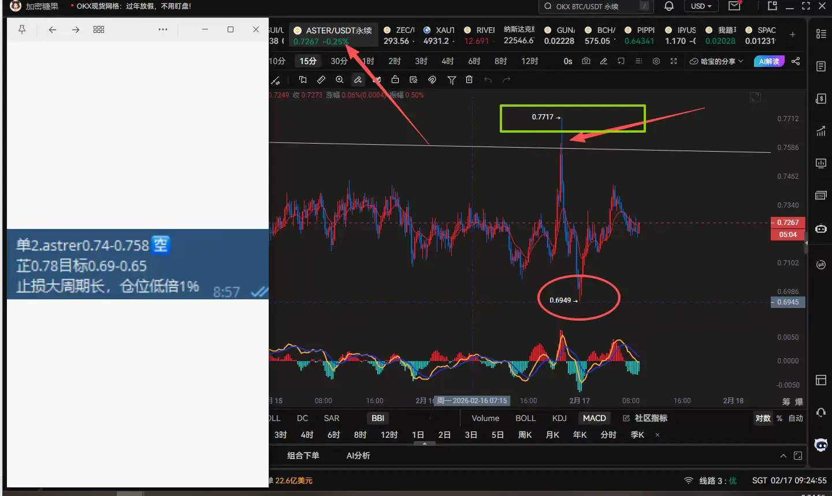Open the thumbnail grid in the image viewer
This screenshot has height=496, width=832.
99,29
